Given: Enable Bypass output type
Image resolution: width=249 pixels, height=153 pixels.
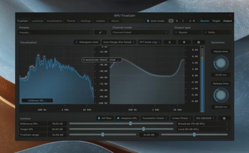Looking at the screenshot, I should click(x=188, y=33).
